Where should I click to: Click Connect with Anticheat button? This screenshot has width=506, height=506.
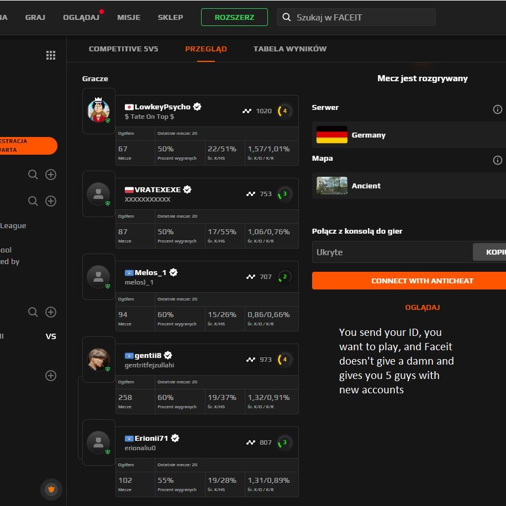point(408,281)
